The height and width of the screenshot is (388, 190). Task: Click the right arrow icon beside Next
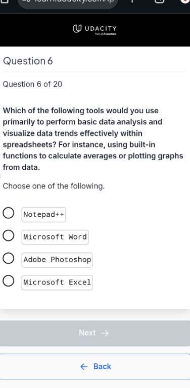click(105, 333)
